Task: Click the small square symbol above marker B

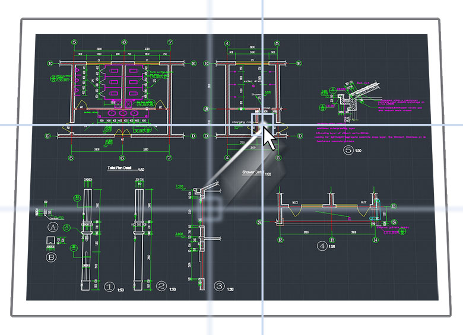Action: (x=51, y=240)
